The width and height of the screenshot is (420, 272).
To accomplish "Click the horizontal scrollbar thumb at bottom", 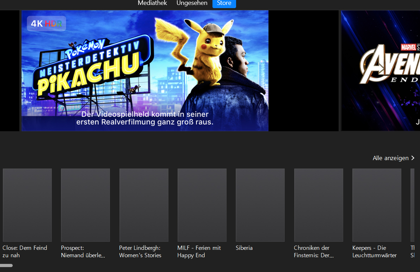I will (x=6, y=265).
